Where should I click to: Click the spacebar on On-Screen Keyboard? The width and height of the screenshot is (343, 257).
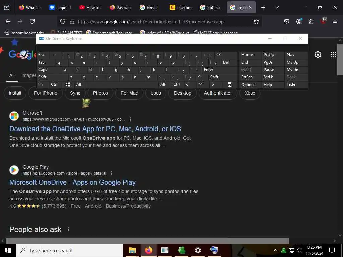click(123, 84)
